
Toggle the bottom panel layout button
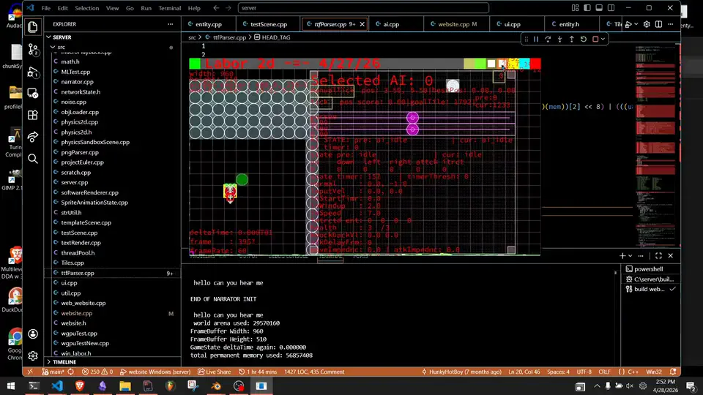click(599, 8)
